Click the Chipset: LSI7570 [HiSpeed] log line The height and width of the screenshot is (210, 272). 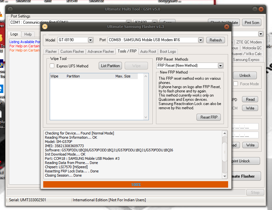[66, 167]
